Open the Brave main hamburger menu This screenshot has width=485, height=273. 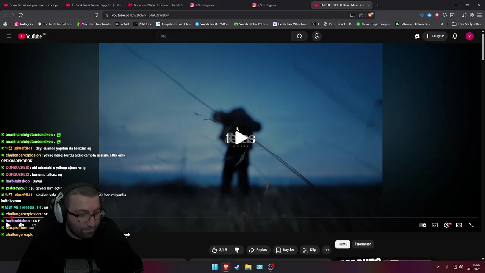click(x=479, y=15)
